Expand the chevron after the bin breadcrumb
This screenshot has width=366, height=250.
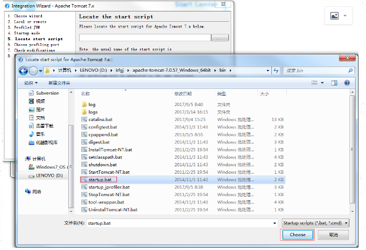click(x=231, y=70)
